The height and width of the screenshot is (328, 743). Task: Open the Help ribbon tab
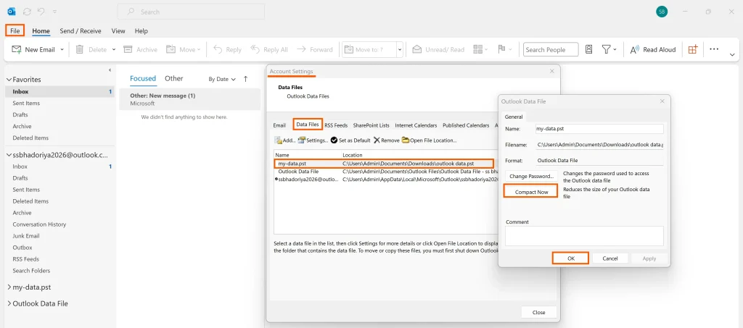(141, 30)
